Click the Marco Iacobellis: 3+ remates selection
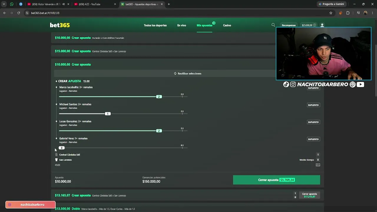This screenshot has height=212, width=377. [76, 87]
